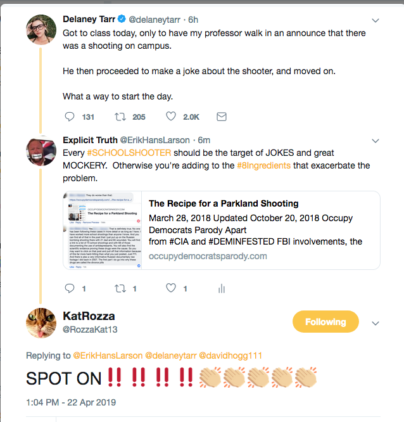Toggle the Following button for KatRozza

[x=325, y=322]
